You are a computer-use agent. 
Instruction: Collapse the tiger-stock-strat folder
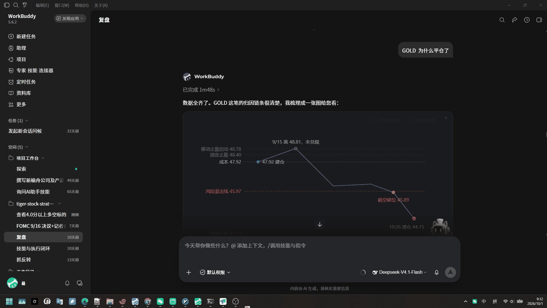click(35, 204)
